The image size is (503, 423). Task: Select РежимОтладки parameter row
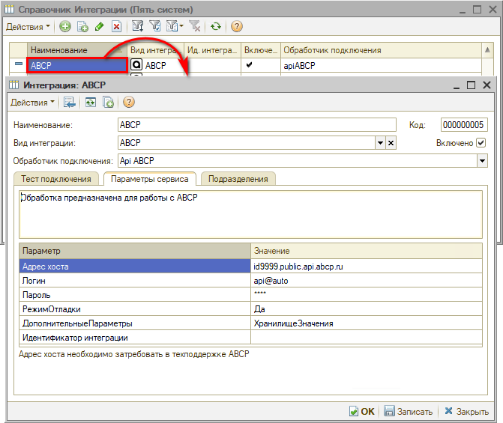[135, 309]
